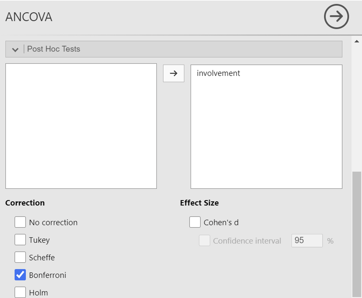Image resolution: width=362 pixels, height=298 pixels.
Task: Click the Bonferroni label text
Action: tap(48, 275)
